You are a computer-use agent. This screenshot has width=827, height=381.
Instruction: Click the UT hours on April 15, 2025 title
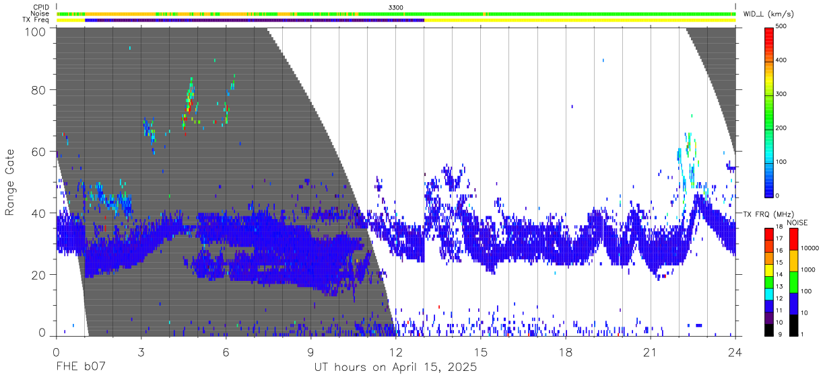click(395, 368)
